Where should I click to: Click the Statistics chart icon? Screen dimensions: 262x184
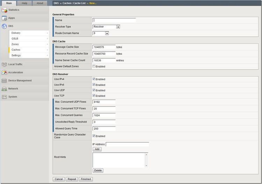[4, 10]
